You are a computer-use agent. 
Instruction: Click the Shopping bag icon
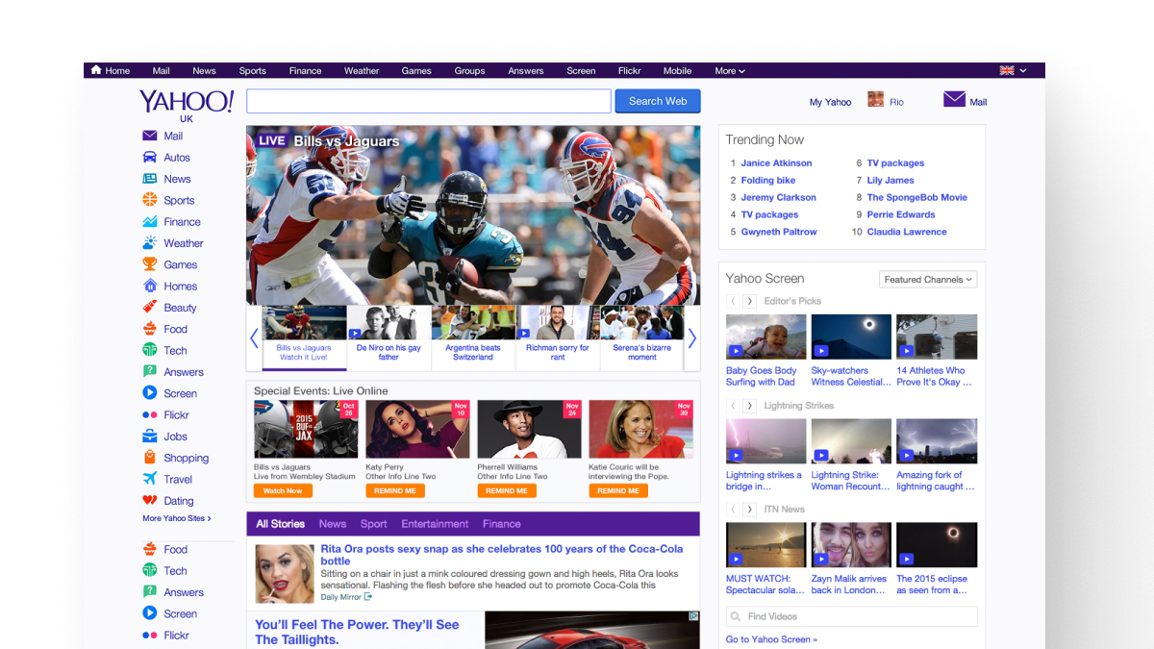[150, 458]
